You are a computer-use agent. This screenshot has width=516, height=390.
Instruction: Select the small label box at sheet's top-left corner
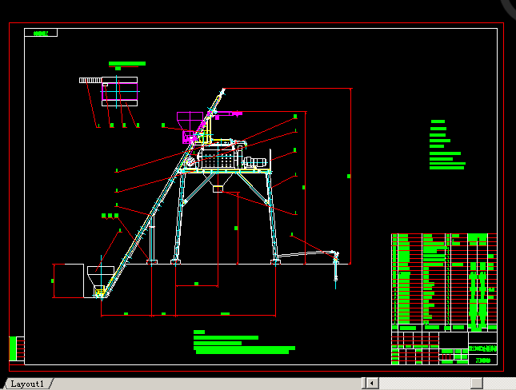click(41, 33)
